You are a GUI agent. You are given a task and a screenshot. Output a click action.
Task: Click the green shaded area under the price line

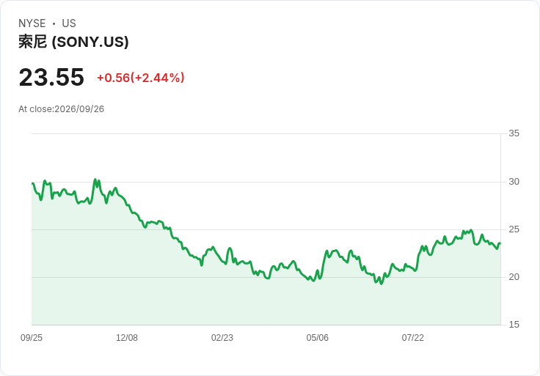(x=266, y=299)
